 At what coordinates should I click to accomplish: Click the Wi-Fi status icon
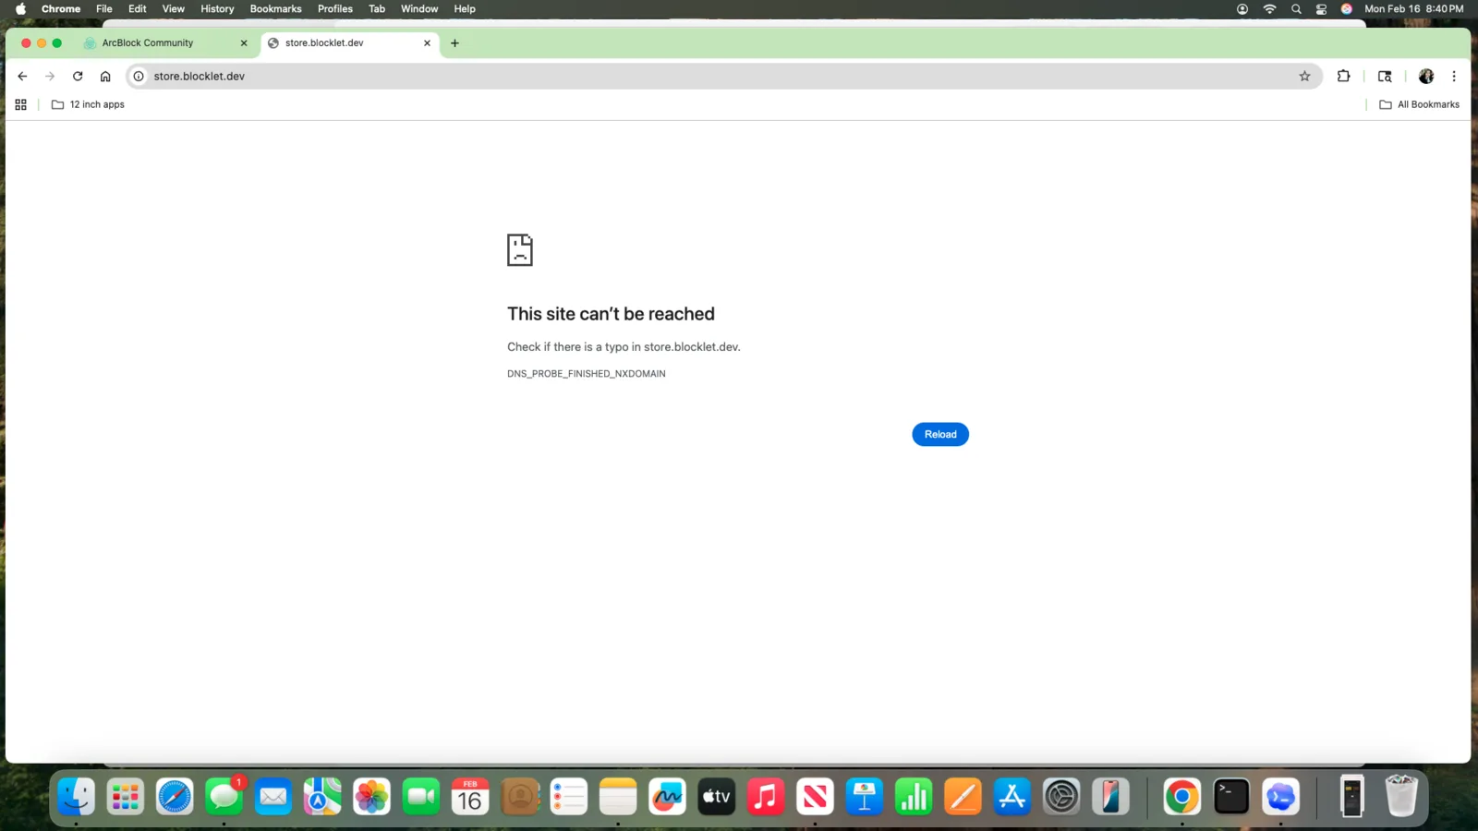1269,9
